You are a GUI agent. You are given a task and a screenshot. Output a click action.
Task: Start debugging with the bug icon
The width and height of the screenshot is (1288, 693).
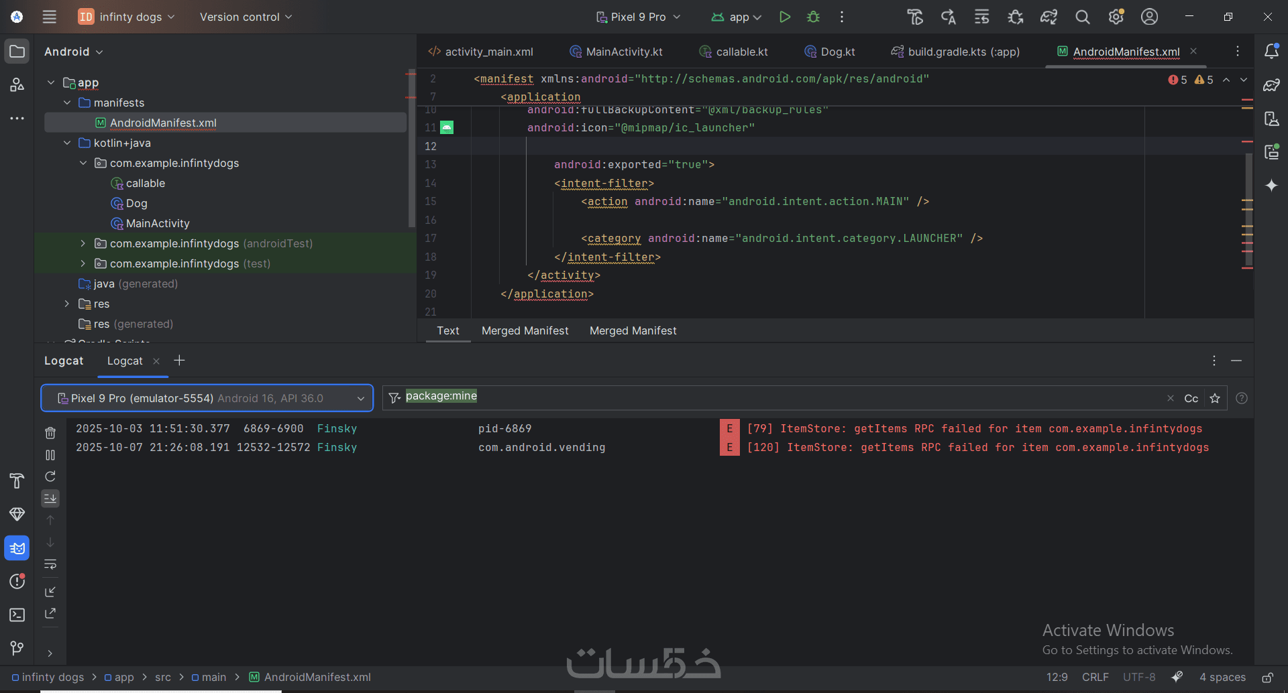(813, 17)
